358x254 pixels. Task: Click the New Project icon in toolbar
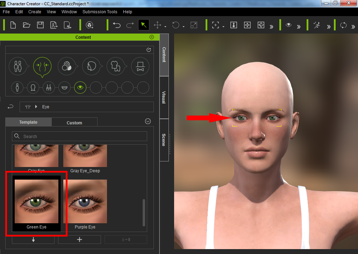pos(13,25)
